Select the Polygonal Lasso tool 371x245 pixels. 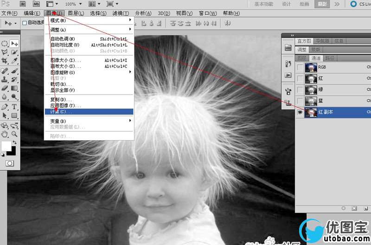click(x=5, y=52)
